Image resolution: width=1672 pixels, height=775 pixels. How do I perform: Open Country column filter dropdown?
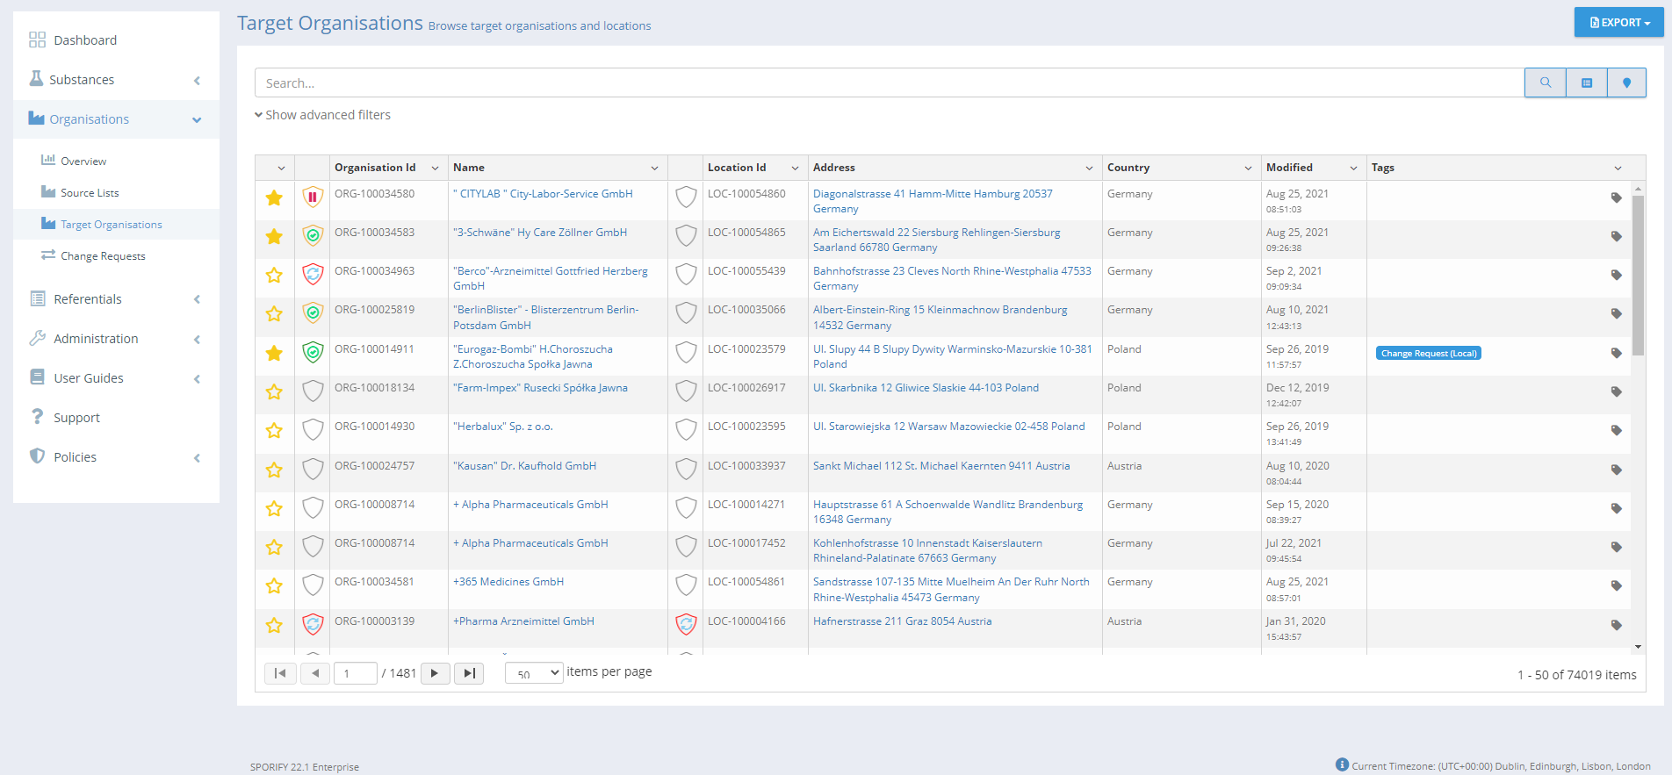coord(1248,168)
